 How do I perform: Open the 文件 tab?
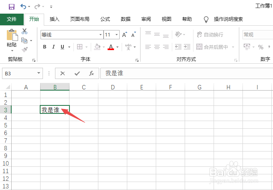pos(12,19)
